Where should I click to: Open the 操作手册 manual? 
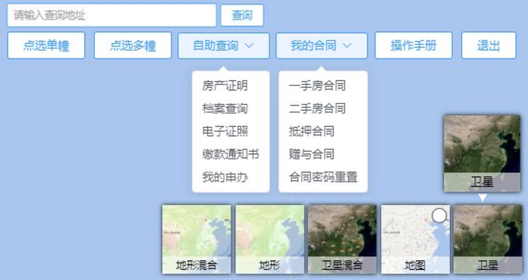point(413,46)
